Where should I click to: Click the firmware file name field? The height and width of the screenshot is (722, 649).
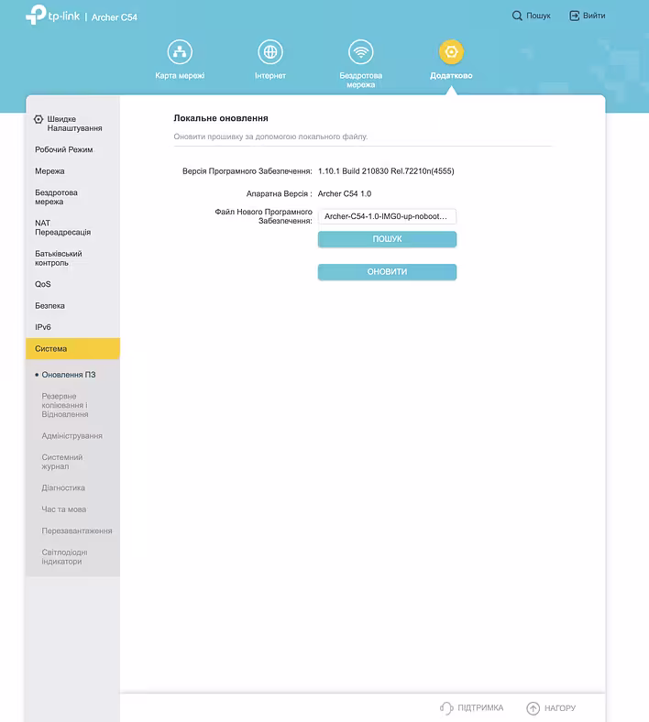click(x=387, y=216)
